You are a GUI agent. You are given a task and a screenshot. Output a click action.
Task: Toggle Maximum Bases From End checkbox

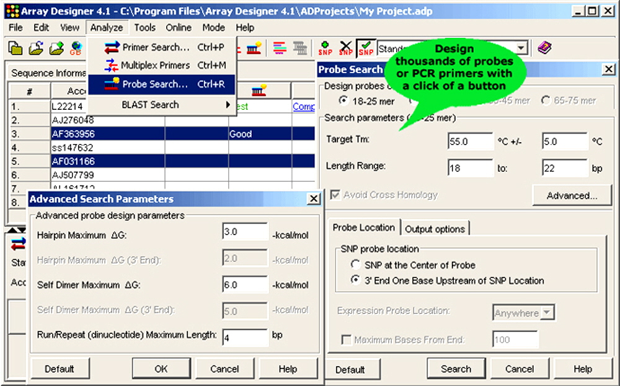[346, 339]
